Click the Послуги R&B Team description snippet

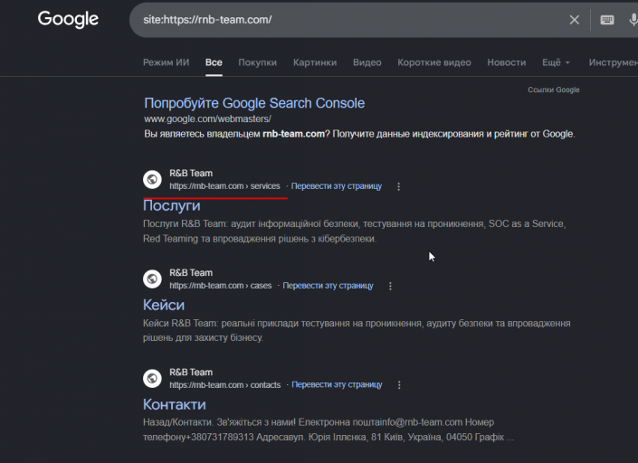point(355,231)
